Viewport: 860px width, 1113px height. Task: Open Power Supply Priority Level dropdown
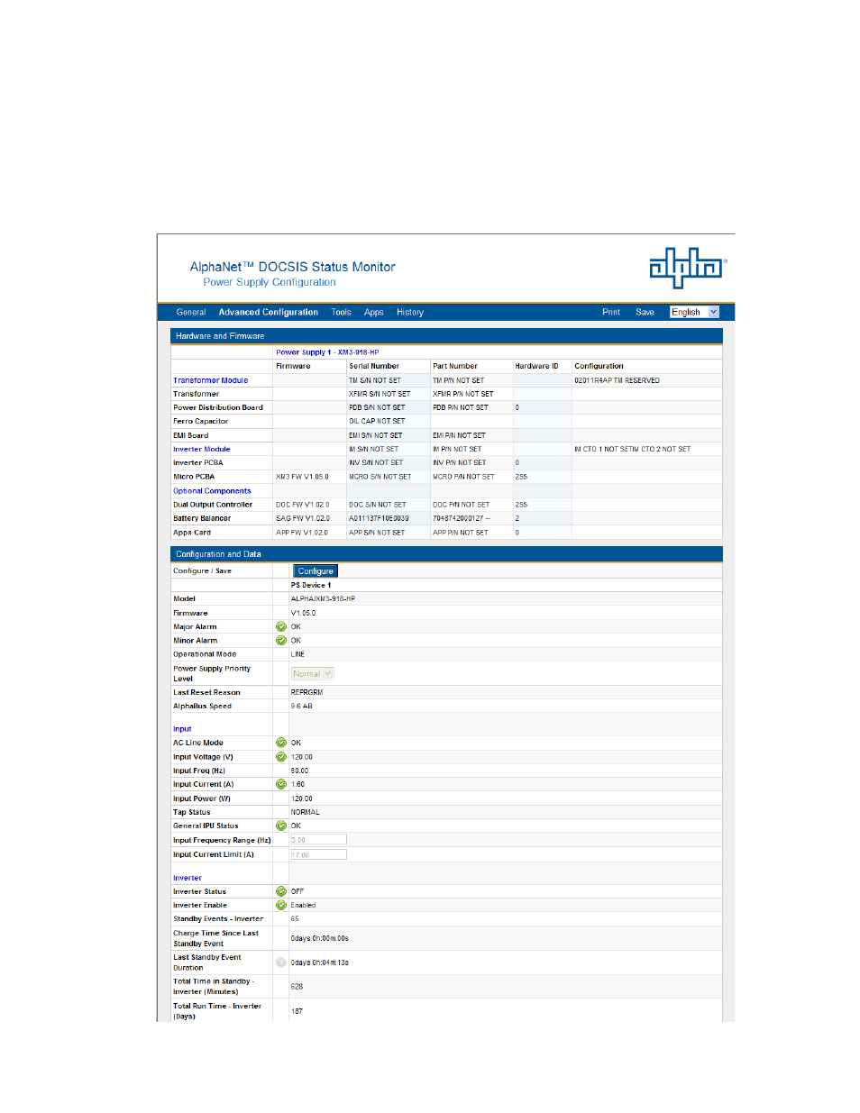pyautogui.click(x=313, y=674)
